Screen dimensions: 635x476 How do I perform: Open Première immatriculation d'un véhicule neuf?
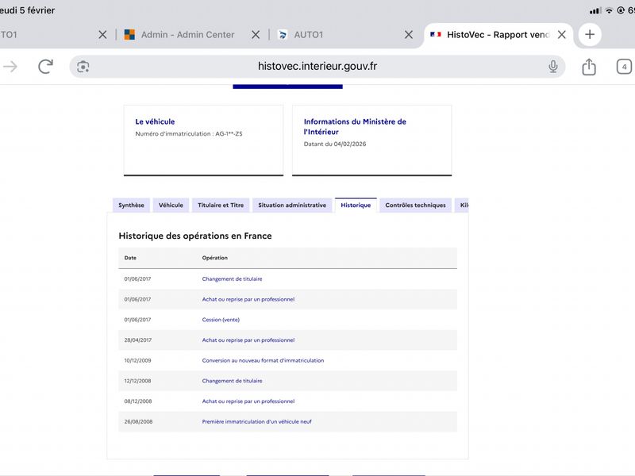[256, 421]
